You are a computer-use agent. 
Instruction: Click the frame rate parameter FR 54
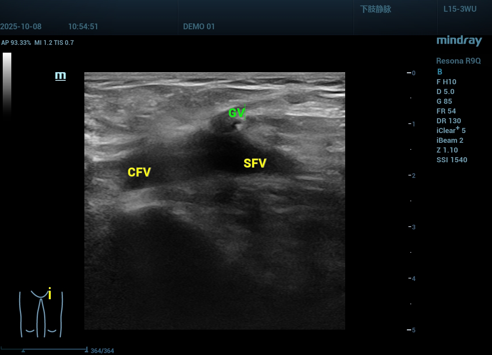pyautogui.click(x=446, y=111)
